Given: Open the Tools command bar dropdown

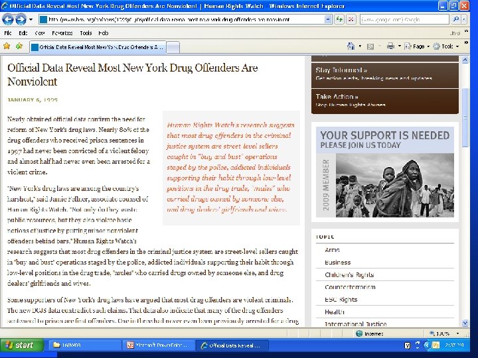Looking at the screenshot, I should 446,46.
